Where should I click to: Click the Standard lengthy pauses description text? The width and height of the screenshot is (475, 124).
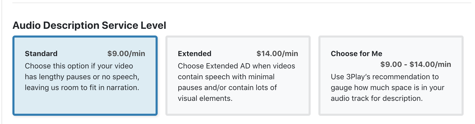tap(82, 77)
